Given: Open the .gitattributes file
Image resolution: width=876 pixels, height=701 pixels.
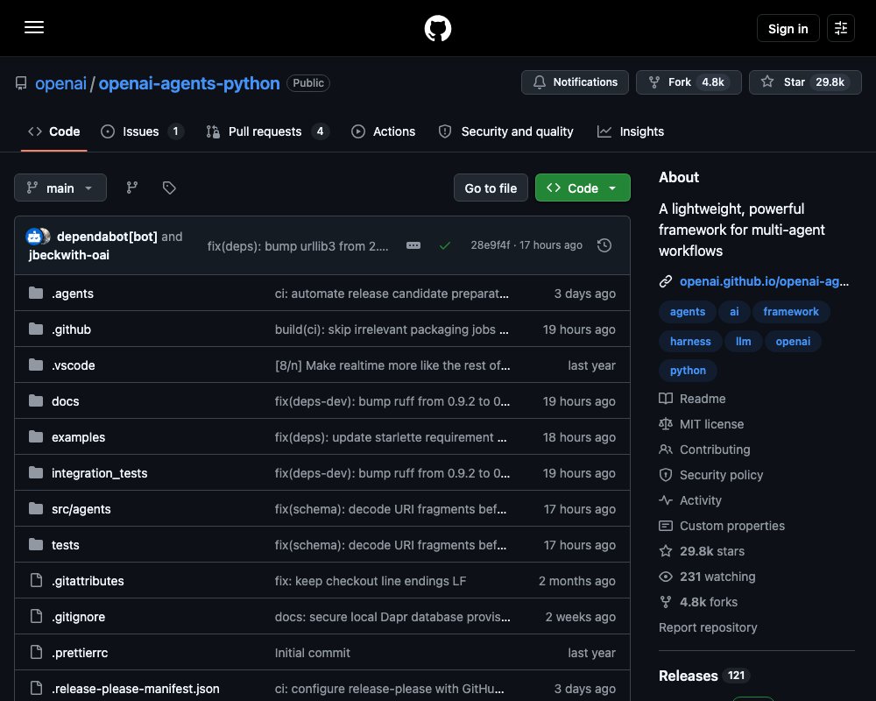Looking at the screenshot, I should coord(88,581).
